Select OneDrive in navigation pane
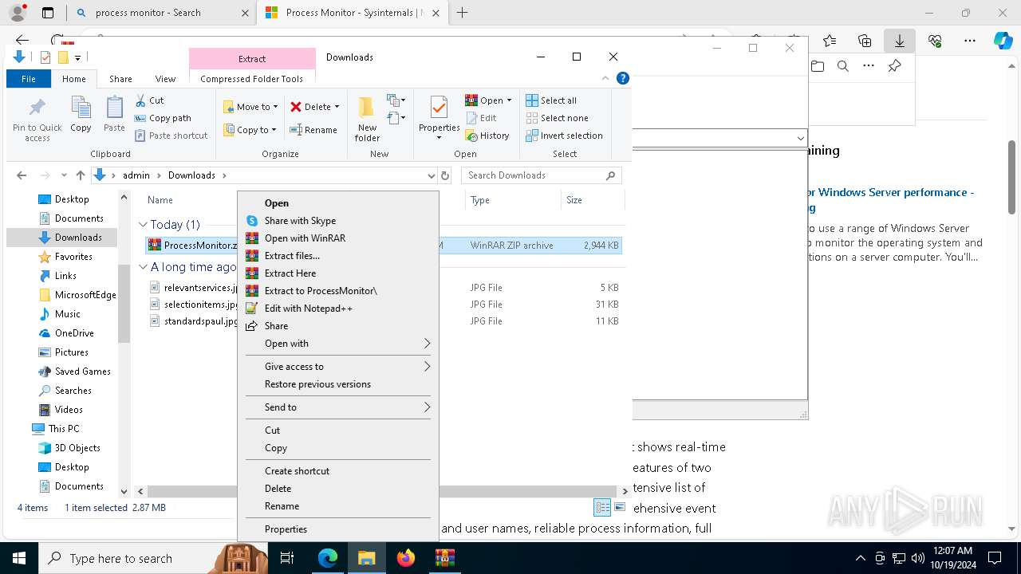 click(x=74, y=333)
